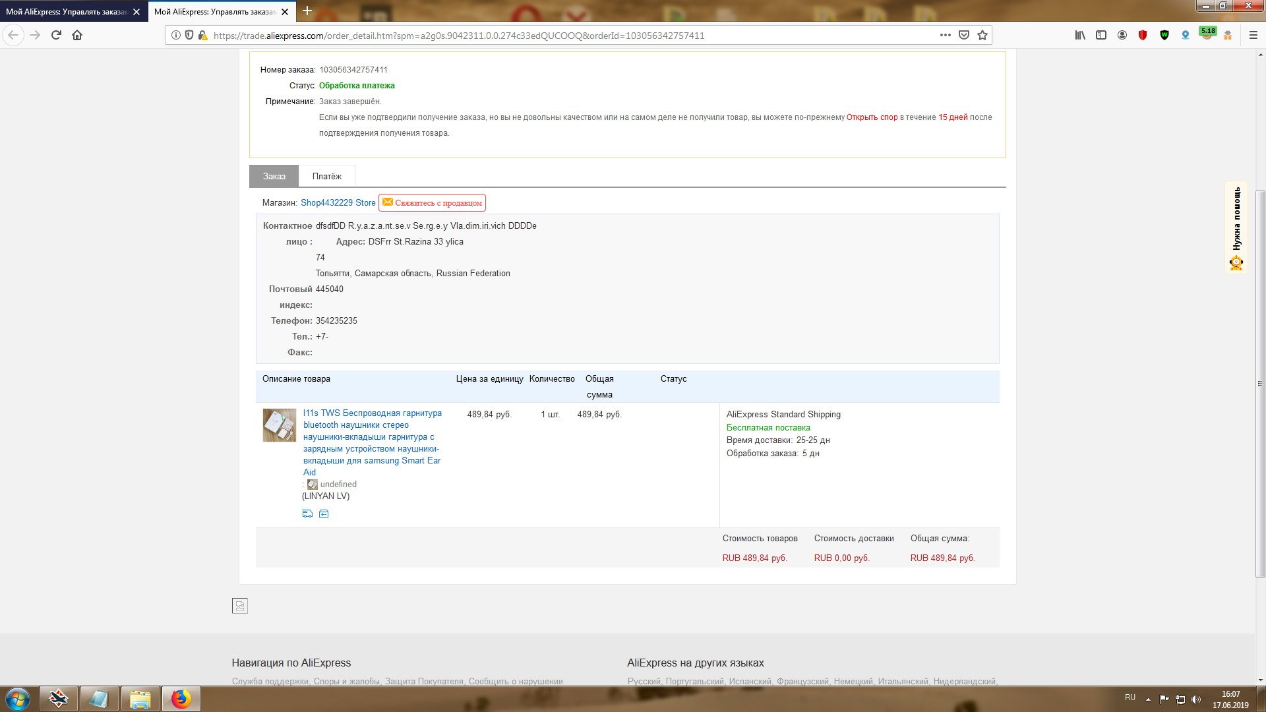Open the red shield extension
The height and width of the screenshot is (712, 1266).
pyautogui.click(x=1143, y=35)
